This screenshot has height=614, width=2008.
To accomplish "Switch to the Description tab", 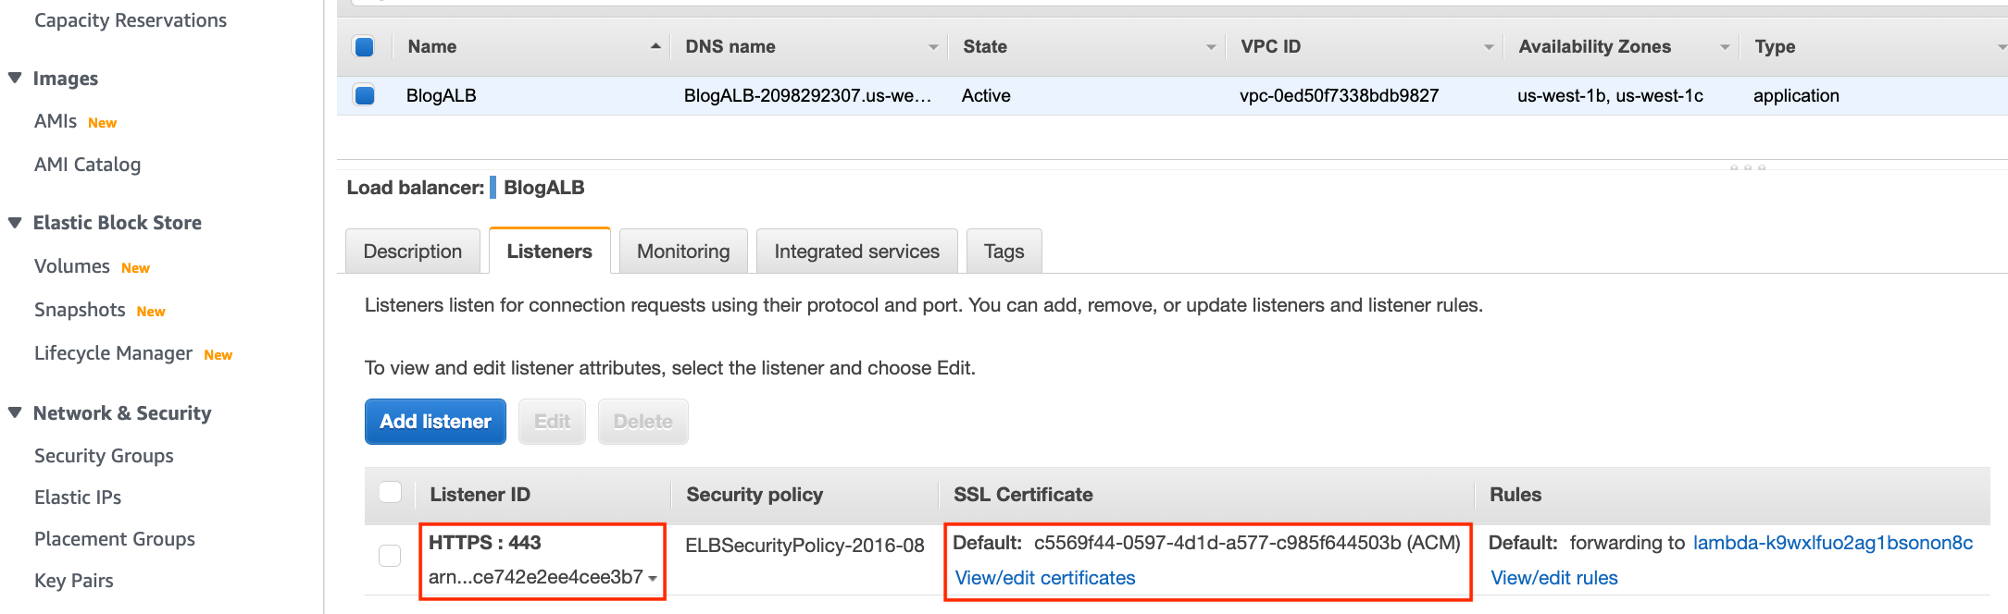I will tap(413, 252).
